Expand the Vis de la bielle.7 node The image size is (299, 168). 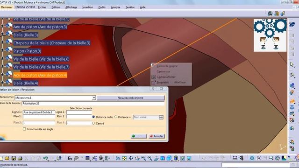[x=2, y=66]
